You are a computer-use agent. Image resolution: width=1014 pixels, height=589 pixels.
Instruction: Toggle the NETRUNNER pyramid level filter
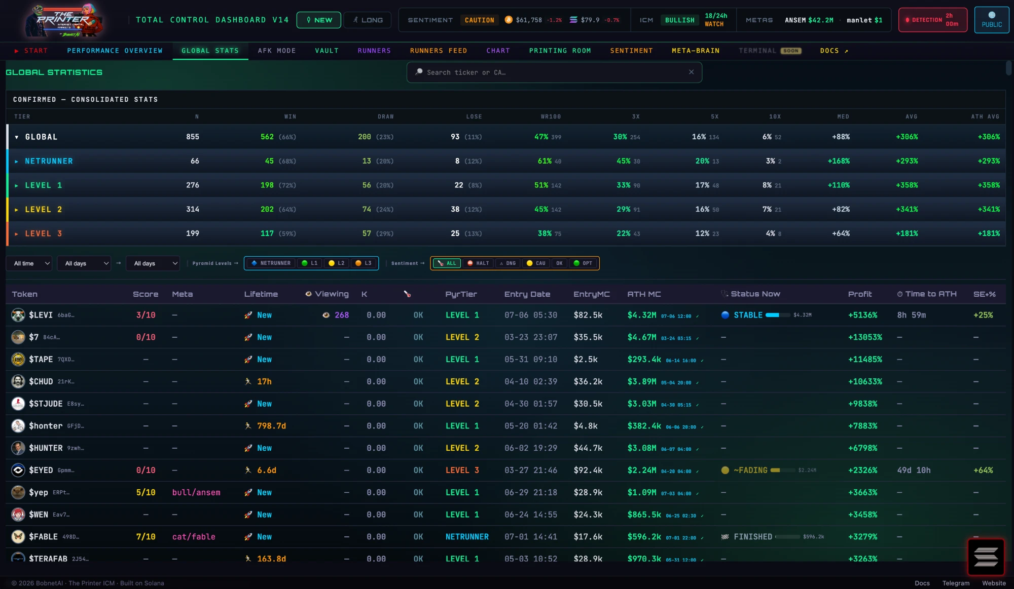pos(271,263)
